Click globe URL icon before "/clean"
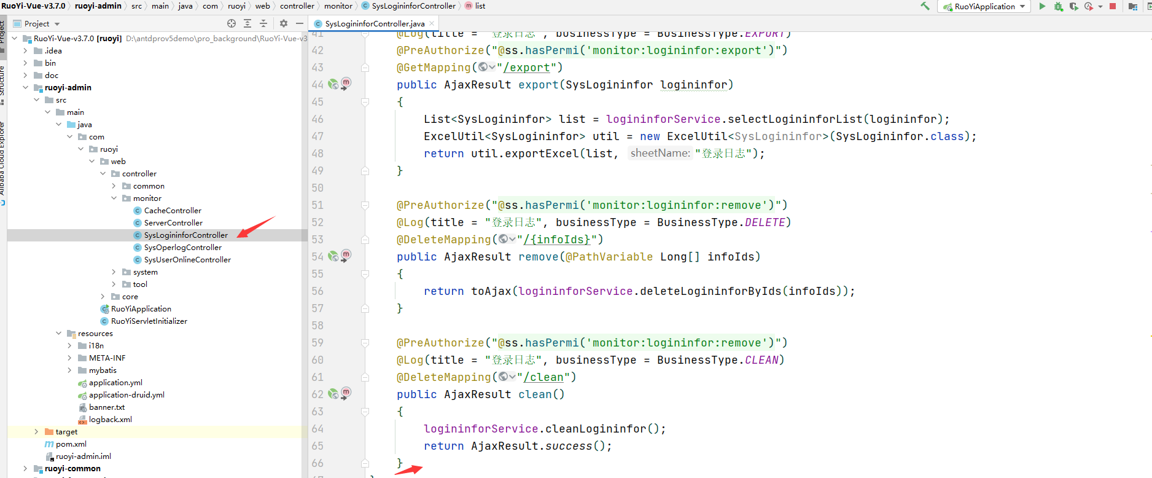Viewport: 1152px width, 478px height. pos(507,377)
